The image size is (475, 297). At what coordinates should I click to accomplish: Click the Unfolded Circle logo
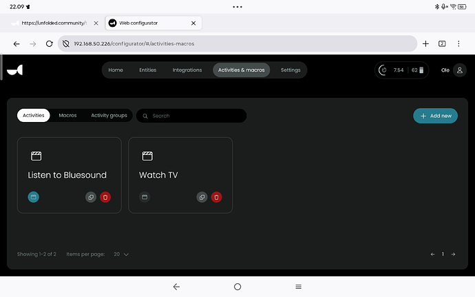15,70
